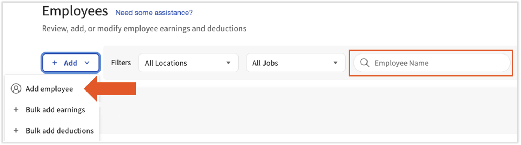Click the caret arrow in All Locations
The height and width of the screenshot is (145, 521).
point(228,63)
